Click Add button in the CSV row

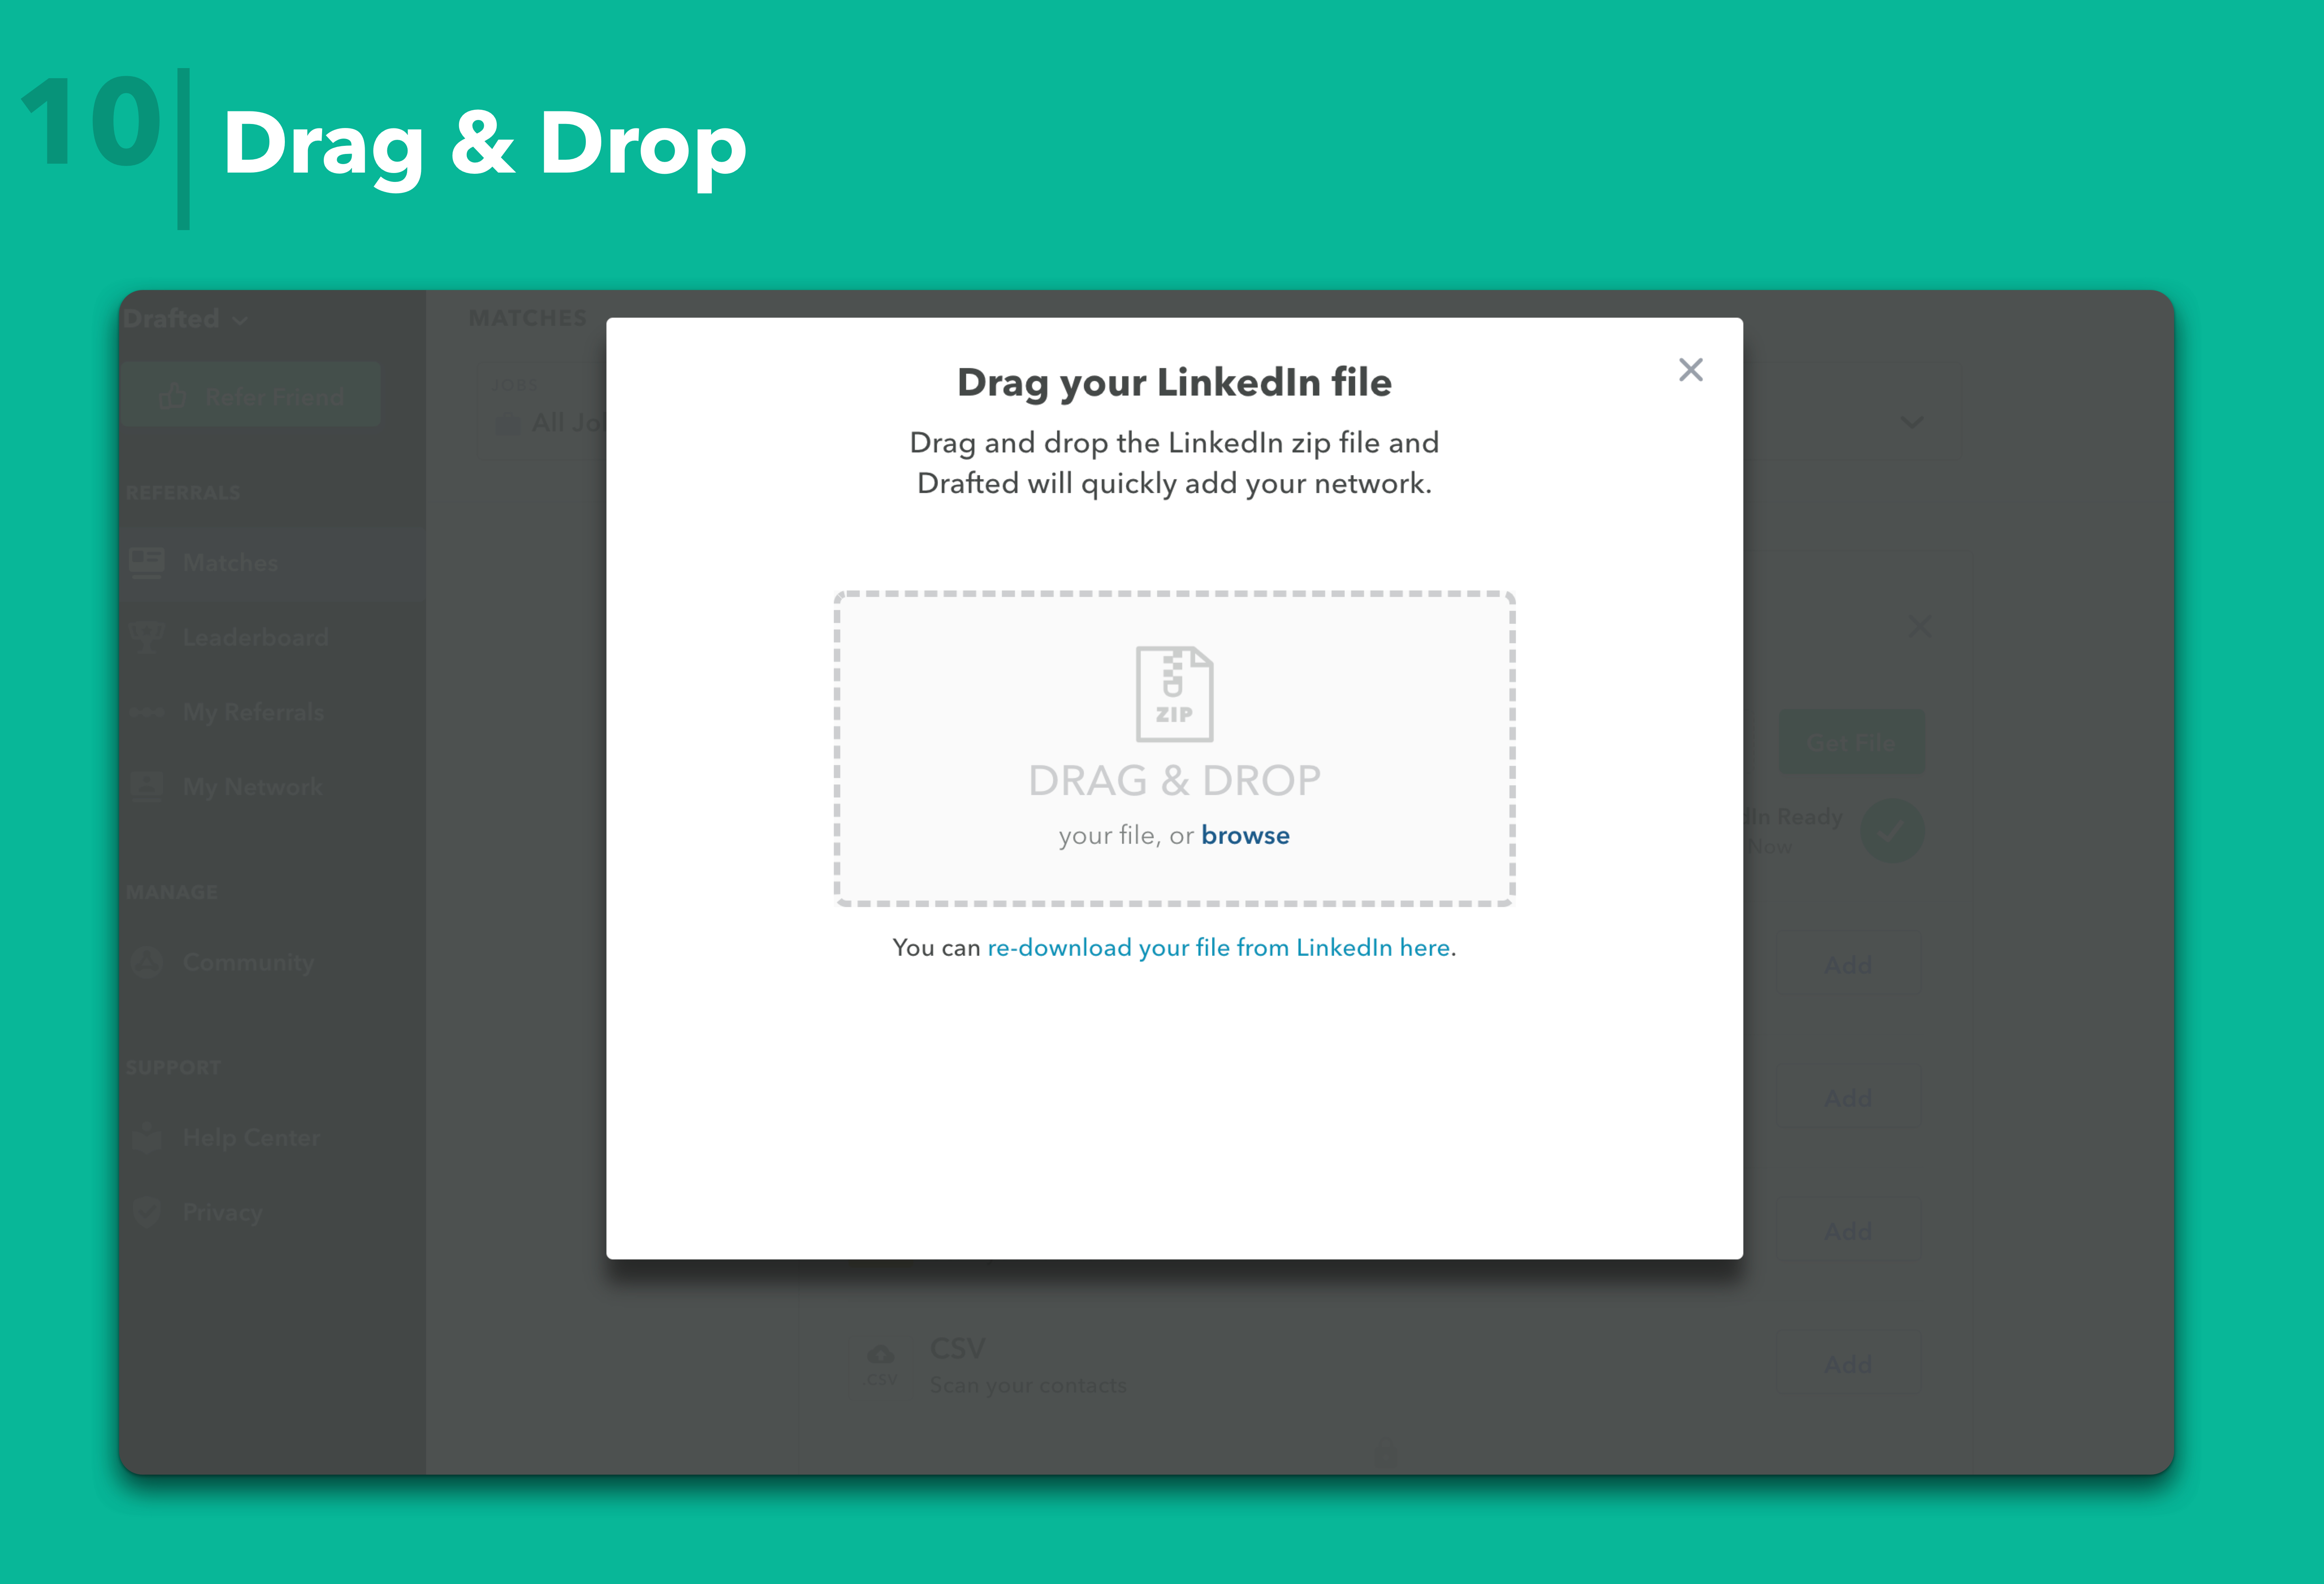tap(1848, 1364)
